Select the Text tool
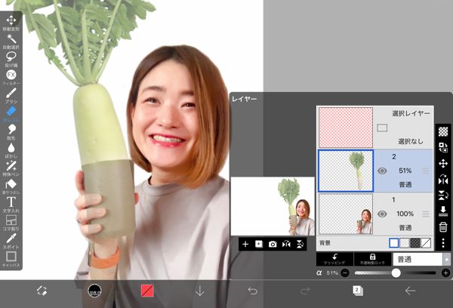 tap(11, 203)
